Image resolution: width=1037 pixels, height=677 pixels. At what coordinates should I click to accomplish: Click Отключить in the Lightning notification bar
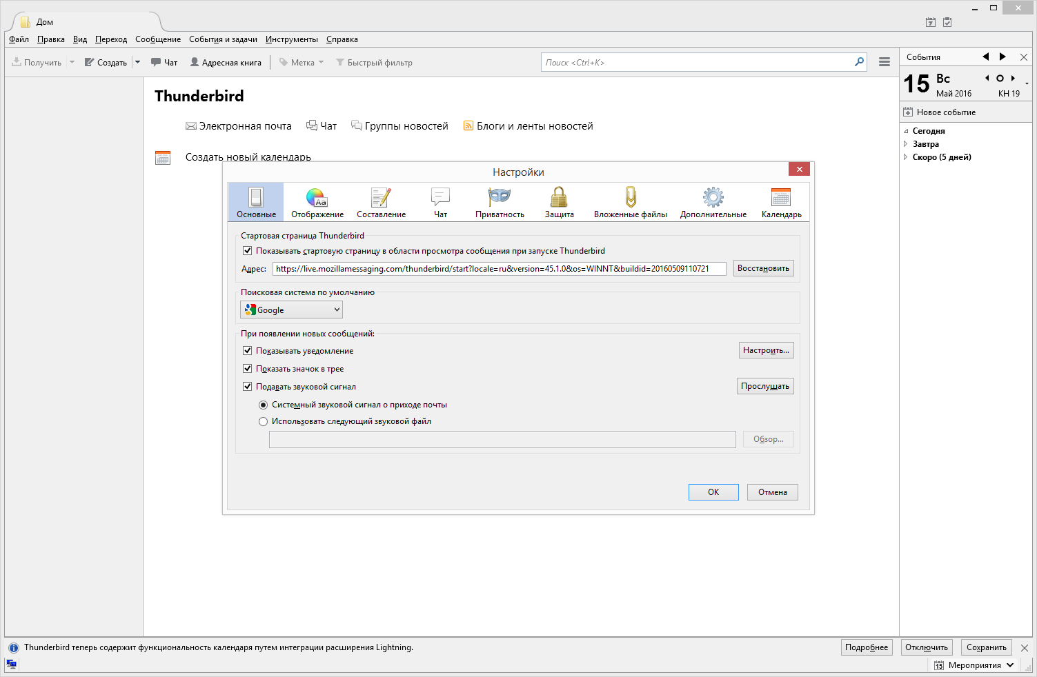(927, 647)
